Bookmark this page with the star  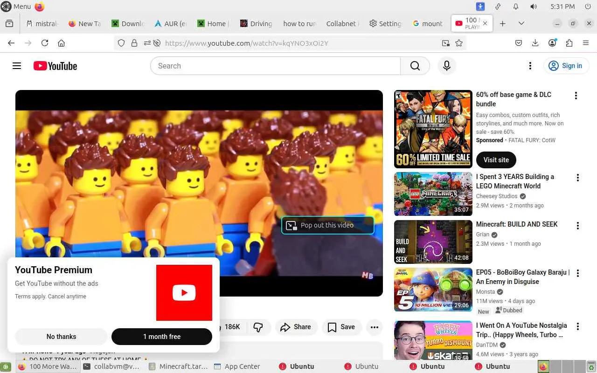coord(459,43)
